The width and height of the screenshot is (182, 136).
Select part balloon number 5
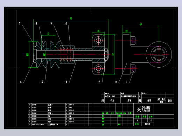tap(42, 82)
